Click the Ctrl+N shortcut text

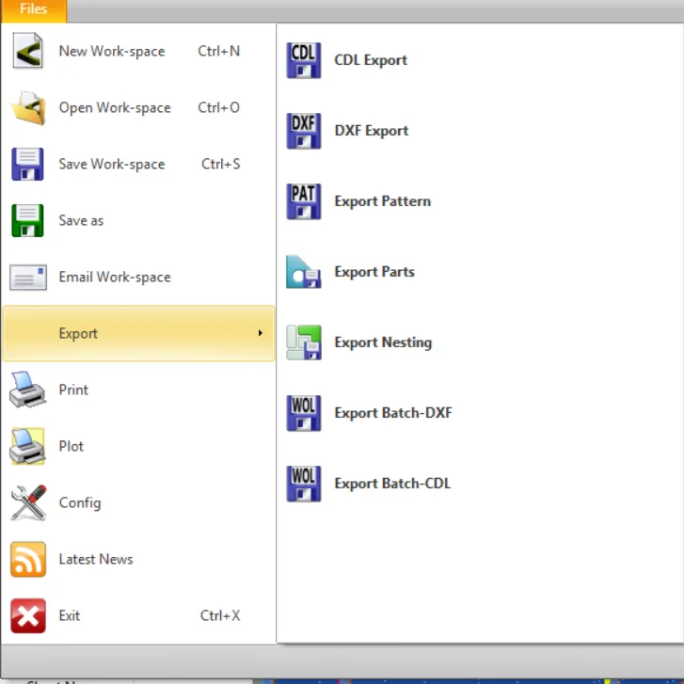tap(218, 51)
